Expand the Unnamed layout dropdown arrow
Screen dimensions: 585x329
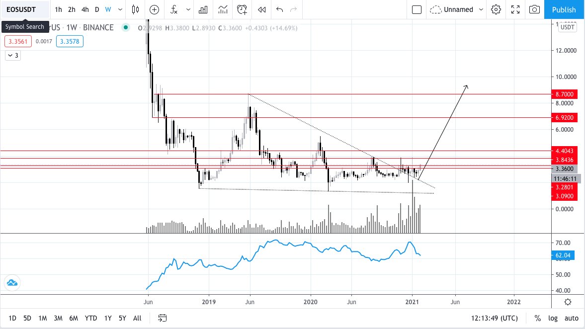(x=481, y=10)
